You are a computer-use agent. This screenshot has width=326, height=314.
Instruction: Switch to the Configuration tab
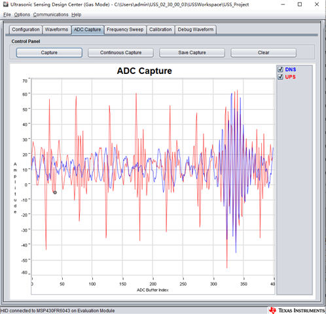pos(26,29)
